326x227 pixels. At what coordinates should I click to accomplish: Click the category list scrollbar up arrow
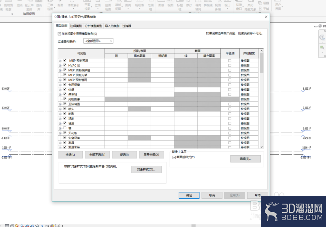click(x=261, y=51)
